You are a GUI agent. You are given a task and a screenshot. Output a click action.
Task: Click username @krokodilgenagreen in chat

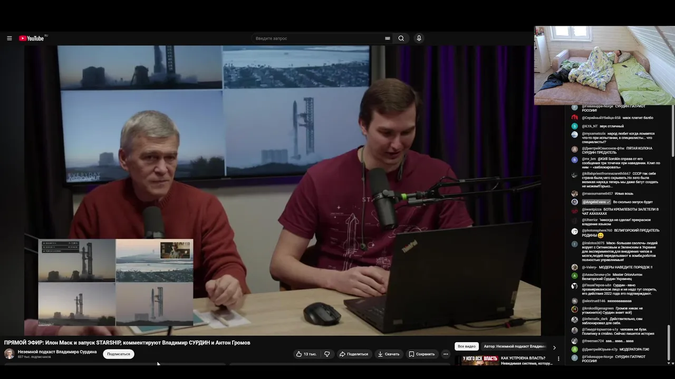tap(597, 308)
